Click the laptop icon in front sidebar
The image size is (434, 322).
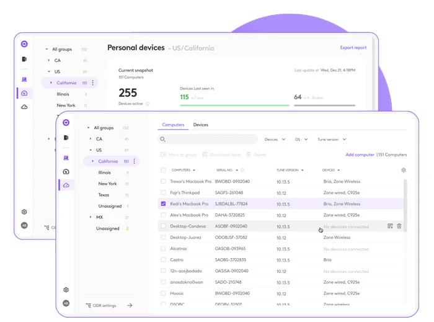(66, 158)
